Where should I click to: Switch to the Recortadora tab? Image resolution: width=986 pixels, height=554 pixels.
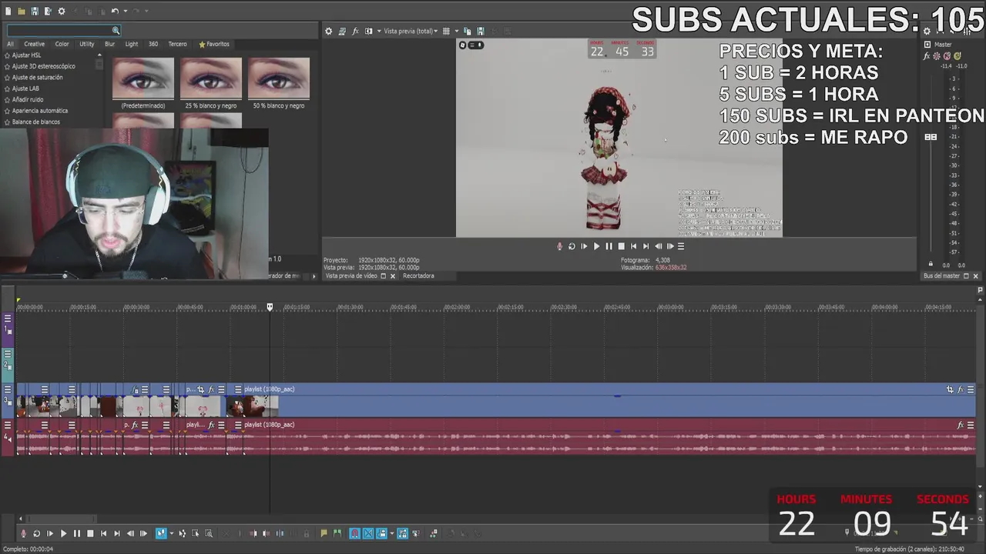point(418,275)
